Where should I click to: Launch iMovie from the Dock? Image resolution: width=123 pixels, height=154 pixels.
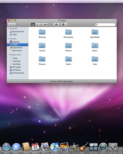pyautogui.click(x=74, y=147)
